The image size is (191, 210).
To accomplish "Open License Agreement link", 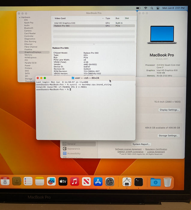I will pyautogui.click(x=156, y=152).
